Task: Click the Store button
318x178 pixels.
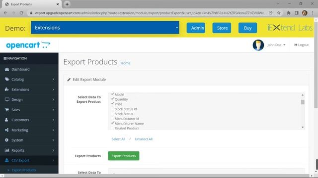Action: (x=222, y=28)
